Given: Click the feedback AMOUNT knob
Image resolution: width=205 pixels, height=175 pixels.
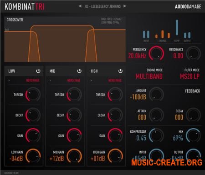Looking at the screenshot, I should pos(156,95).
